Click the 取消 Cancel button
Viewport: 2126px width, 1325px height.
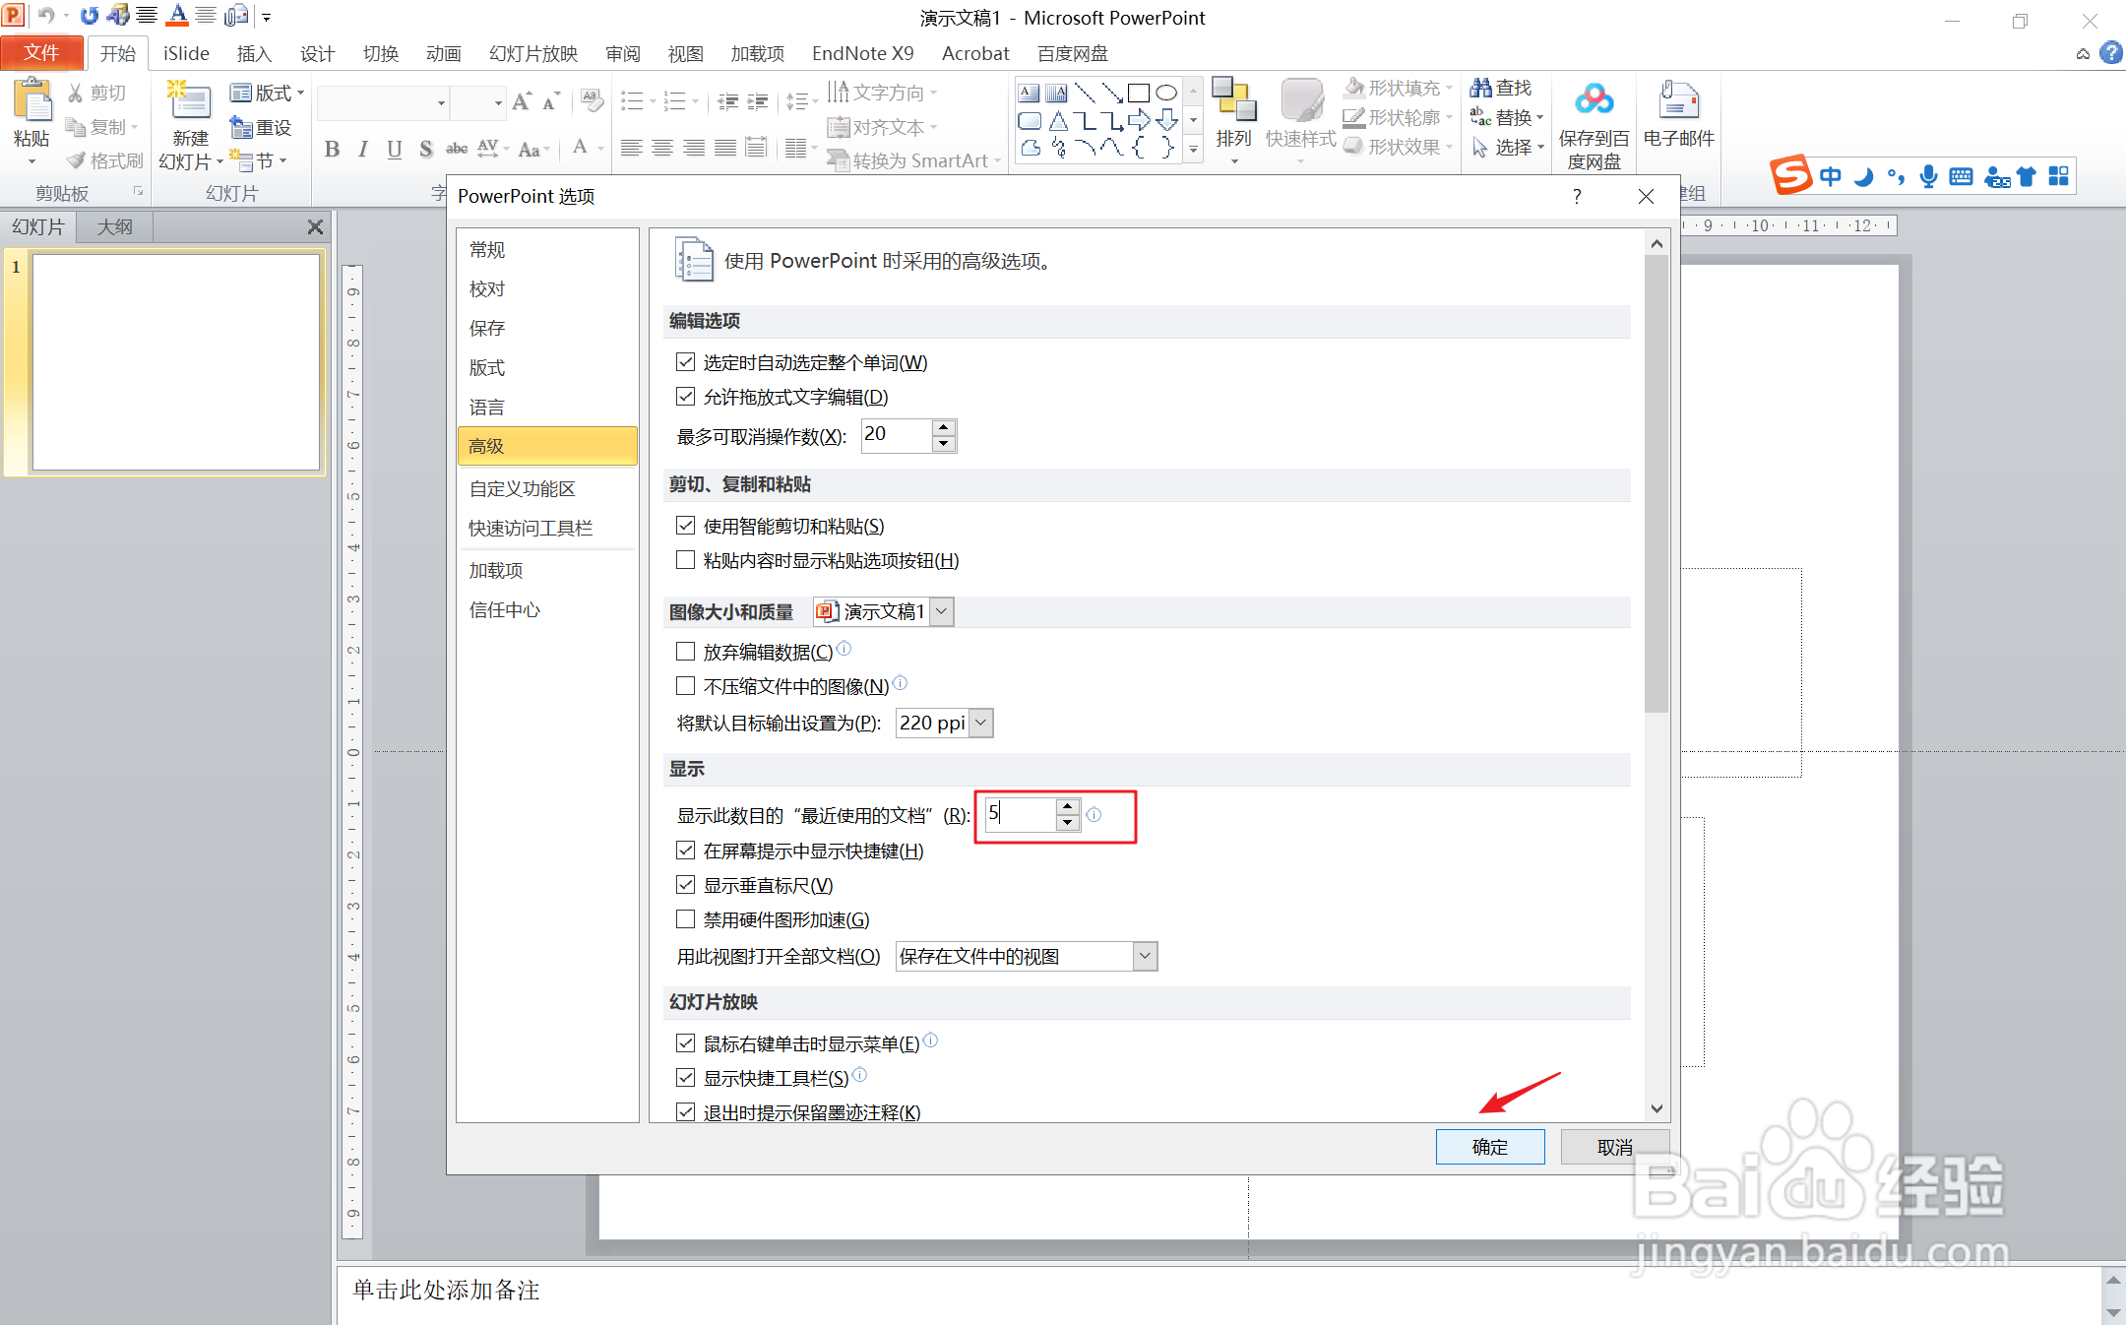point(1614,1147)
